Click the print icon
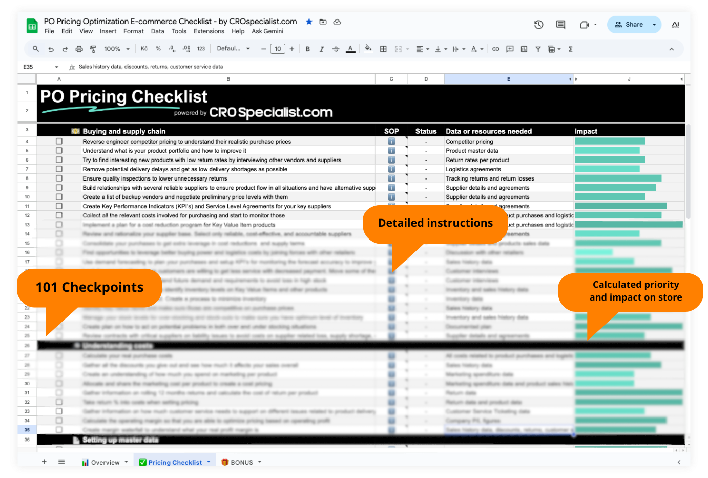708x478 pixels. 79,49
